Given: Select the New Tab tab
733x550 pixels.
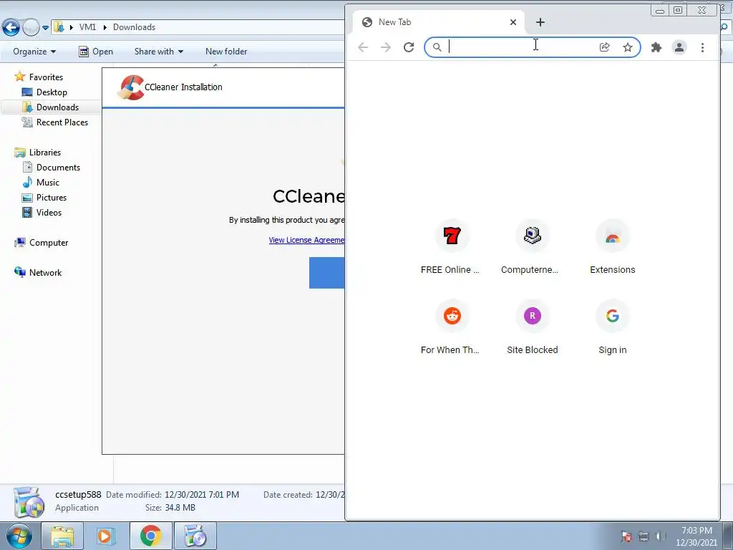Looking at the screenshot, I should 440,22.
